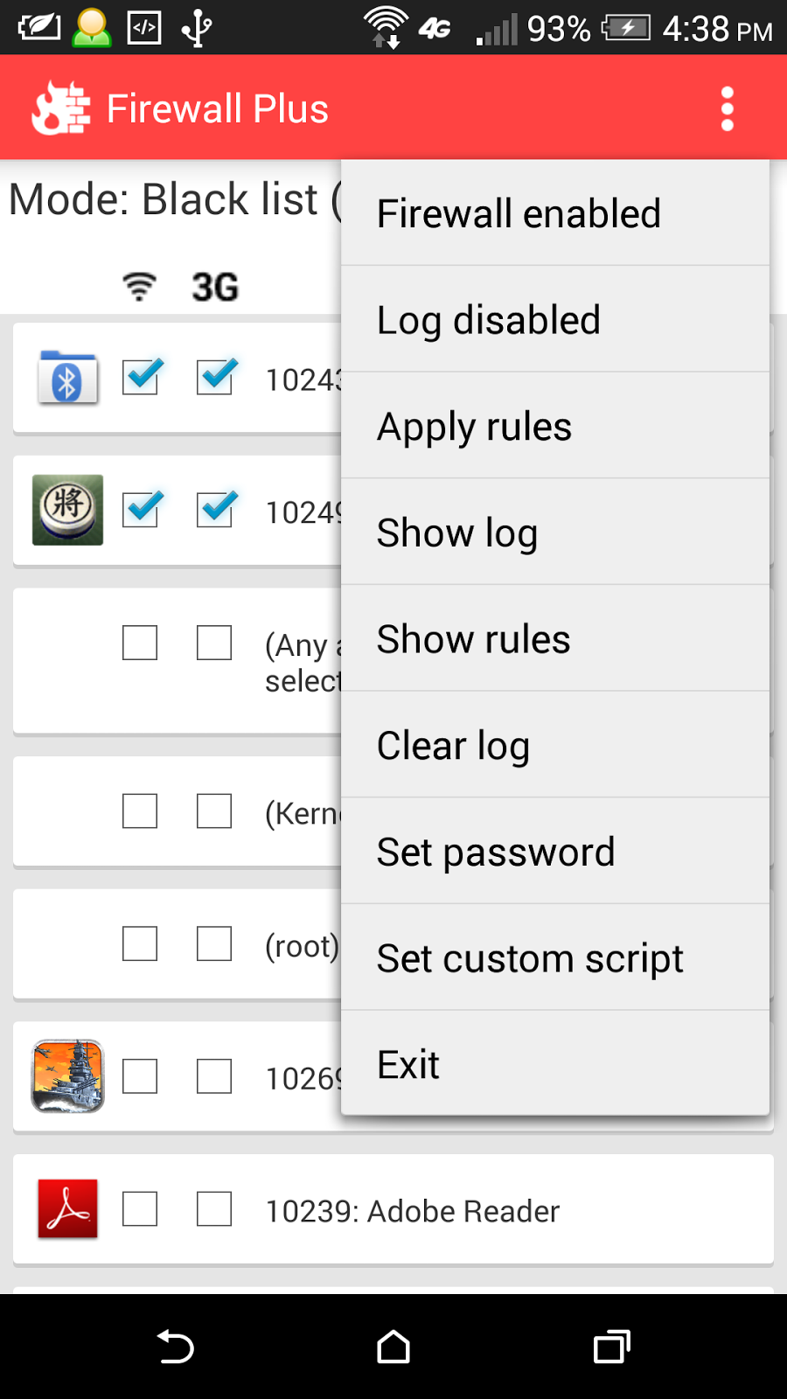Check Wi-Fi checkbox for Adobe Reader
This screenshot has width=787, height=1399.
140,1209
